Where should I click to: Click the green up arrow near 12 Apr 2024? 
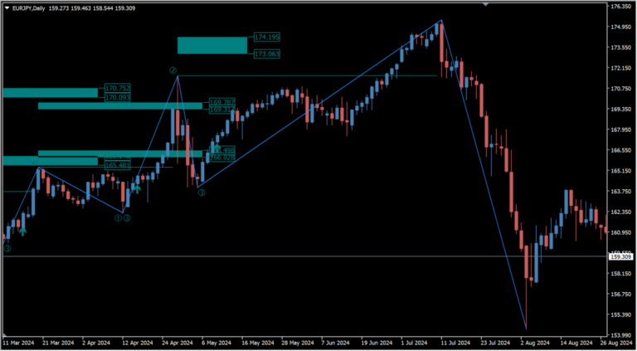click(x=136, y=188)
